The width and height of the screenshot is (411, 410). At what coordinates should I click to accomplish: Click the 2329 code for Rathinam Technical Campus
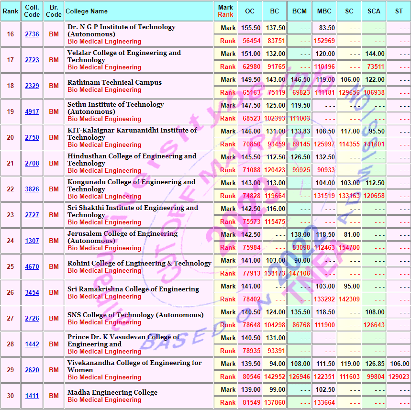(x=32, y=86)
